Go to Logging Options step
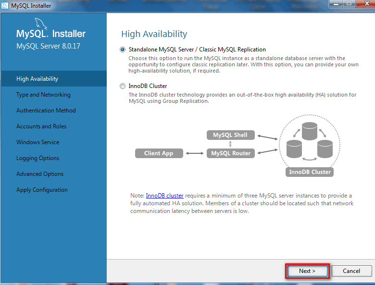 point(37,158)
